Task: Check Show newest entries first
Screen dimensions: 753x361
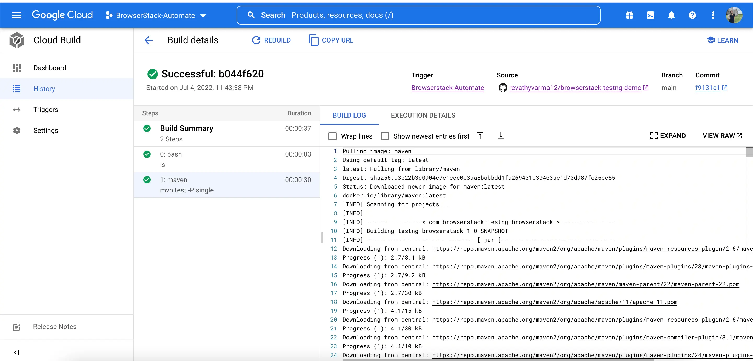Action: tap(385, 136)
